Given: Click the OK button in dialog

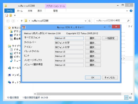Looking at the screenshot, I should tap(93, 78).
